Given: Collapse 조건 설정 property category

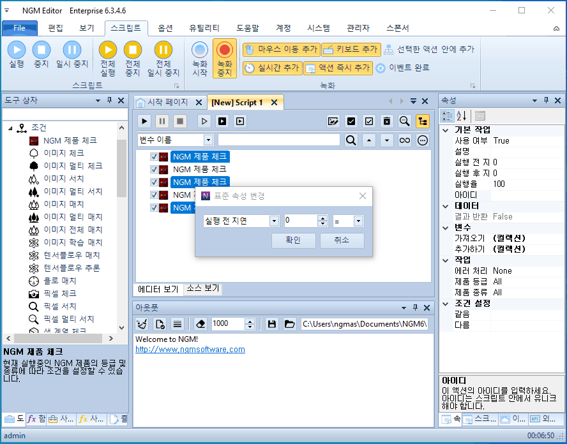Looking at the screenshot, I should pyautogui.click(x=446, y=304).
